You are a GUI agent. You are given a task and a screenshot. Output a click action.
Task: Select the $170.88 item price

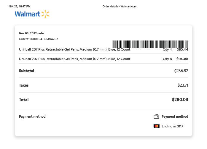pyautogui.click(x=182, y=59)
